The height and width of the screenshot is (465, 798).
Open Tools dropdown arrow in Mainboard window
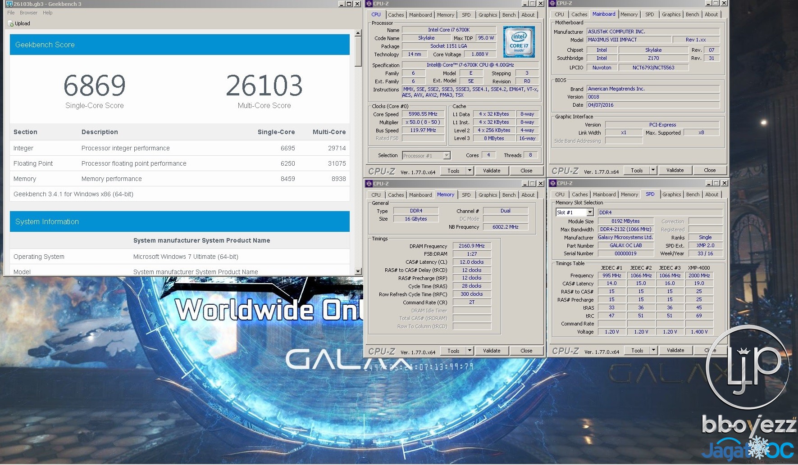653,170
